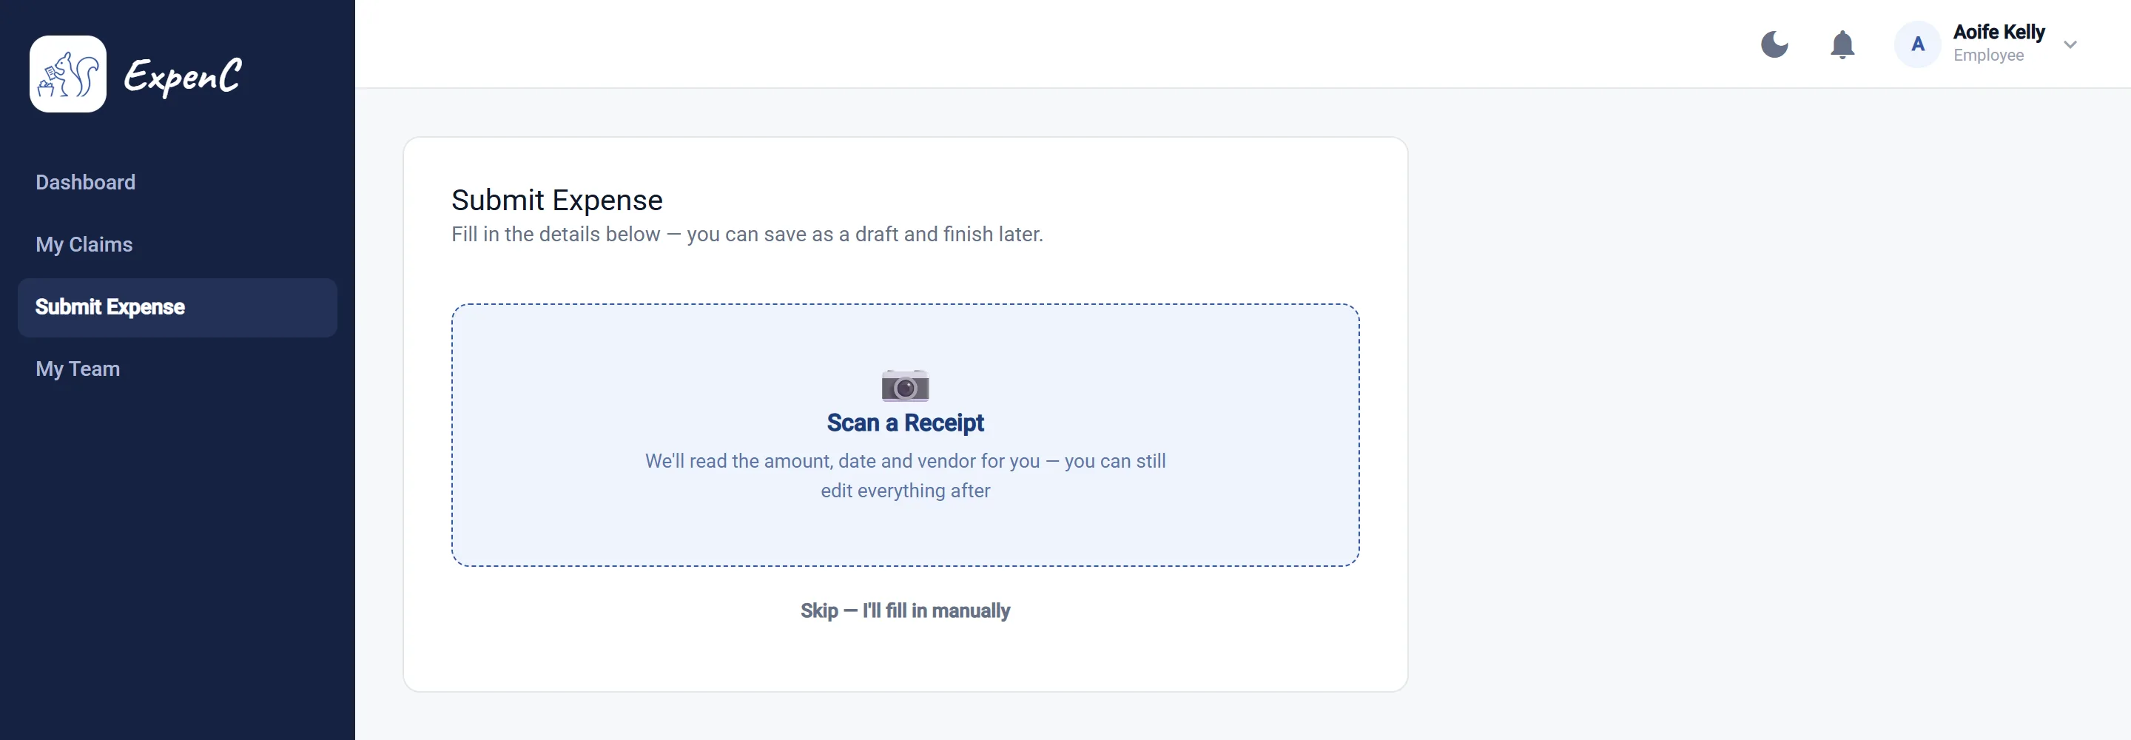Click the Scan a Receipt heading

pos(905,423)
